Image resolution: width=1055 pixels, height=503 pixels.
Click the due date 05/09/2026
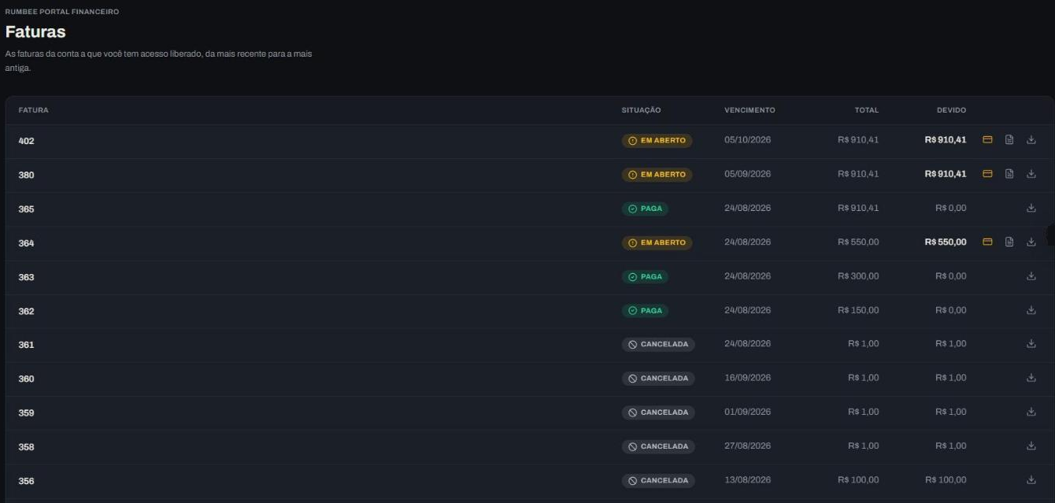point(748,174)
